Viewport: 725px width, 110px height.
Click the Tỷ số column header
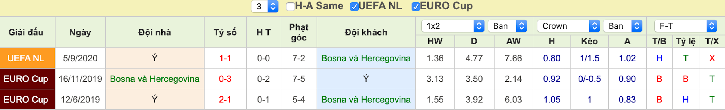point(225,32)
